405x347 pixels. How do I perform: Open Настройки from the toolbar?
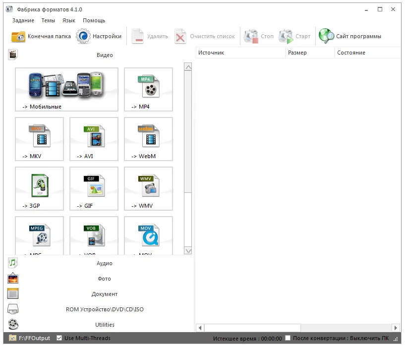click(99, 36)
